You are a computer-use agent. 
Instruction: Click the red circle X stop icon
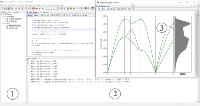[x=33, y=8]
